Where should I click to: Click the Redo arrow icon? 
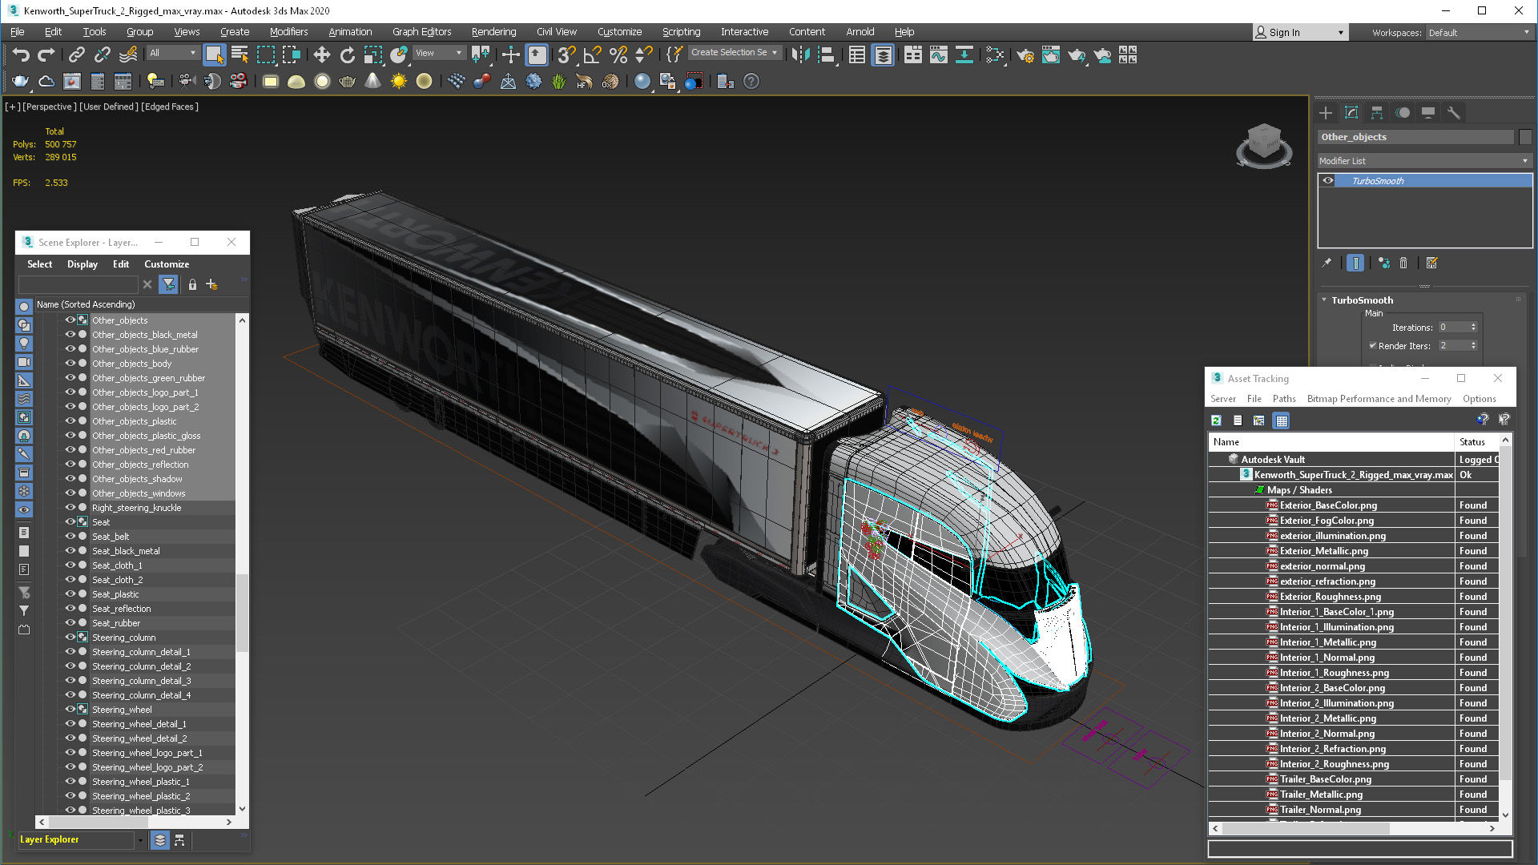tap(46, 54)
